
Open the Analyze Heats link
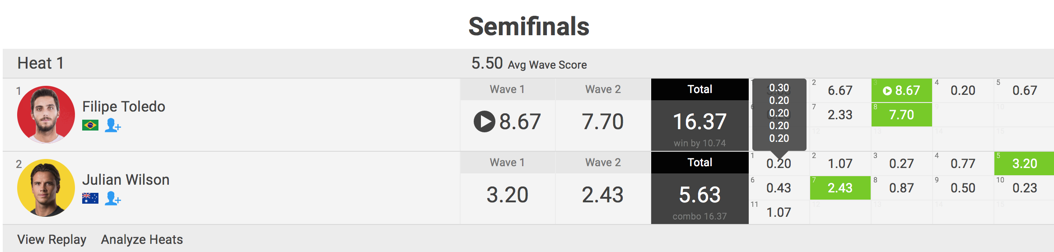pos(142,239)
